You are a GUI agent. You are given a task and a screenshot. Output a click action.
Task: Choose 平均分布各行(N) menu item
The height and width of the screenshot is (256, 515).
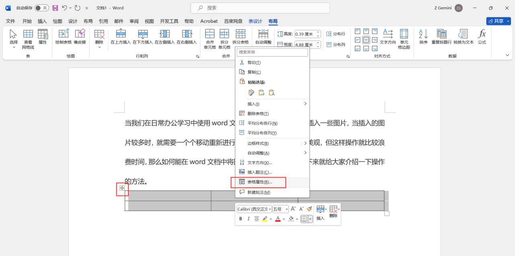(272, 123)
